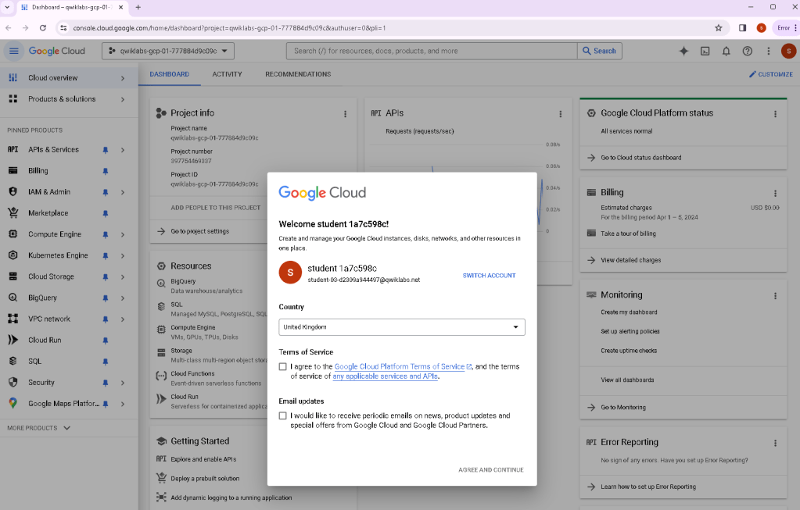Expand the Compute Engine submenu arrow
The image size is (800, 510).
(x=123, y=234)
